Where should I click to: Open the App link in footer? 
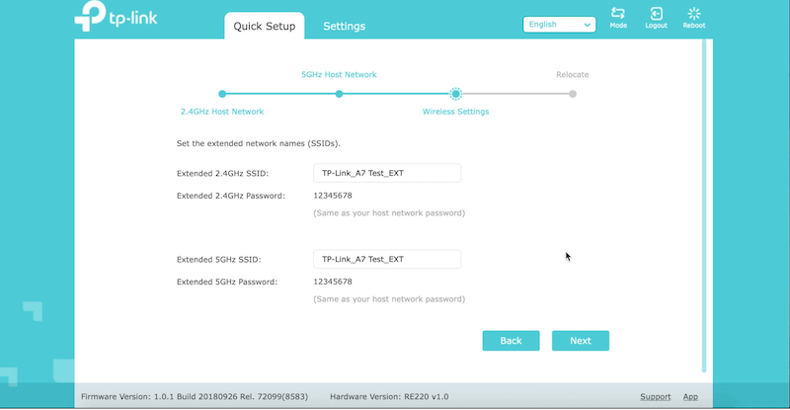[x=690, y=396]
